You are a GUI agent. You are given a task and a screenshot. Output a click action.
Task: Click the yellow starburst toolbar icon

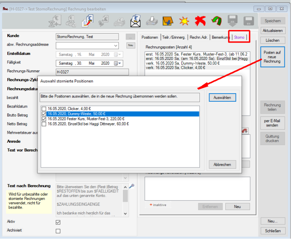pos(184,20)
